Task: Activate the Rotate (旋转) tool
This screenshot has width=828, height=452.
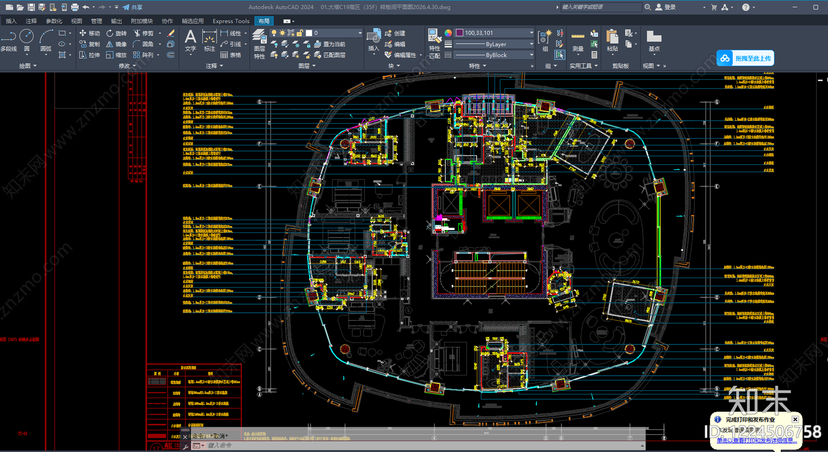Action: click(116, 33)
